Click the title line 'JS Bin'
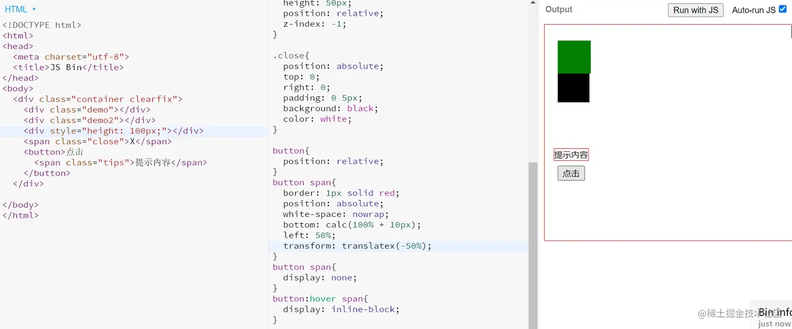Viewport: 792px width, 329px height. point(68,67)
